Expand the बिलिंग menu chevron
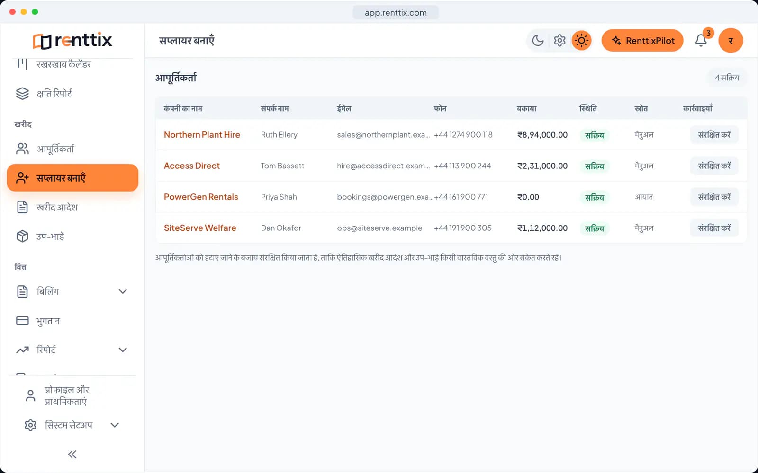 tap(123, 291)
